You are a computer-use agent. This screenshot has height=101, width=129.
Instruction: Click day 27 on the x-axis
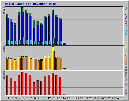[x=106, y=98]
